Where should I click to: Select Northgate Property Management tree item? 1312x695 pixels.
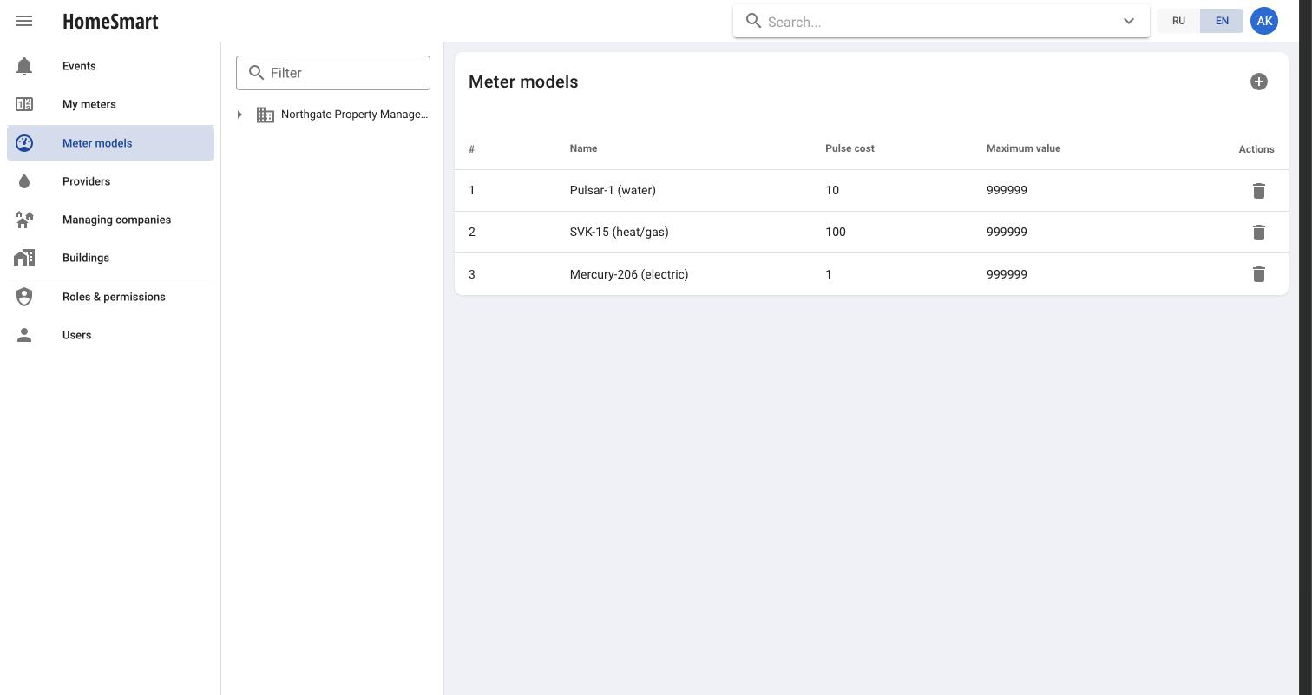click(x=354, y=115)
